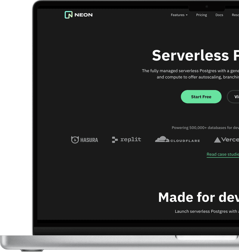
Task: Click the Replit logo
Action: tap(127, 140)
